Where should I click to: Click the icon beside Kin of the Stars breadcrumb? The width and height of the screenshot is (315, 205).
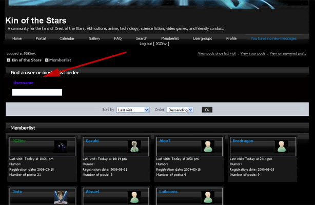coord(9,60)
